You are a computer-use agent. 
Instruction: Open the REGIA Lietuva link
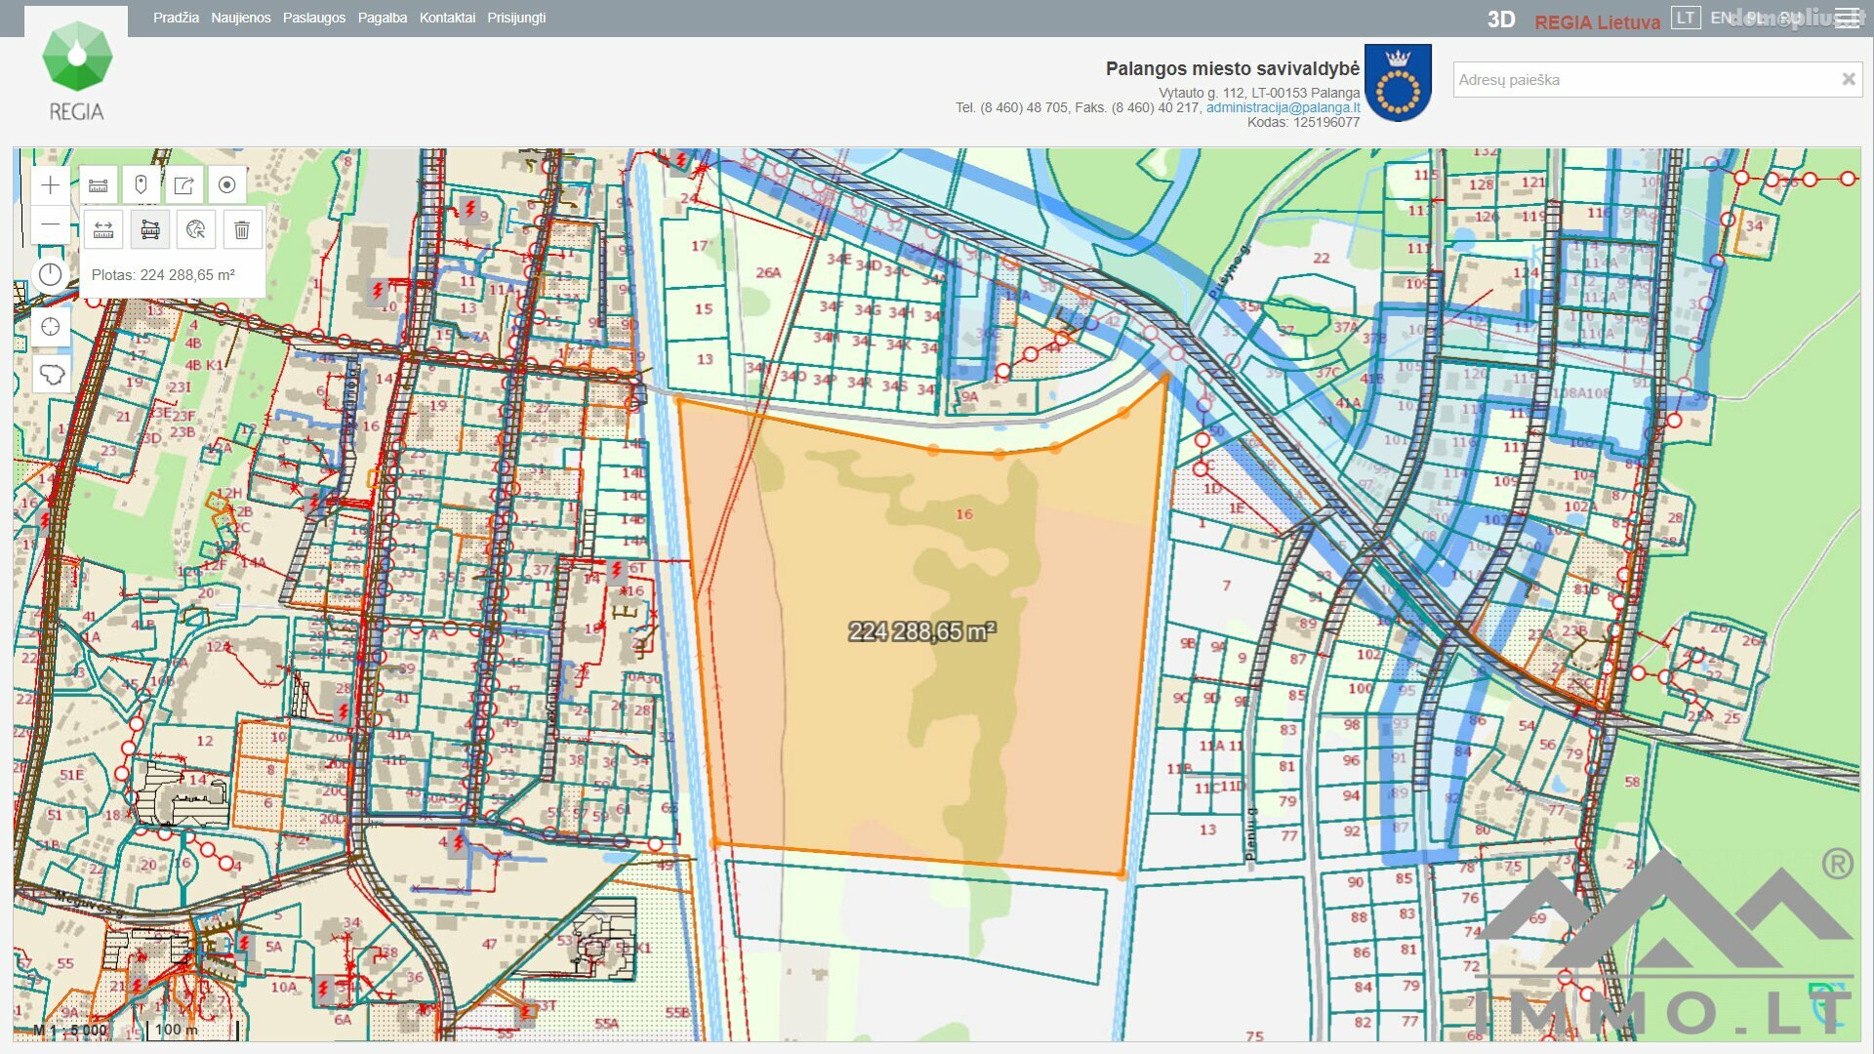coord(1597,21)
